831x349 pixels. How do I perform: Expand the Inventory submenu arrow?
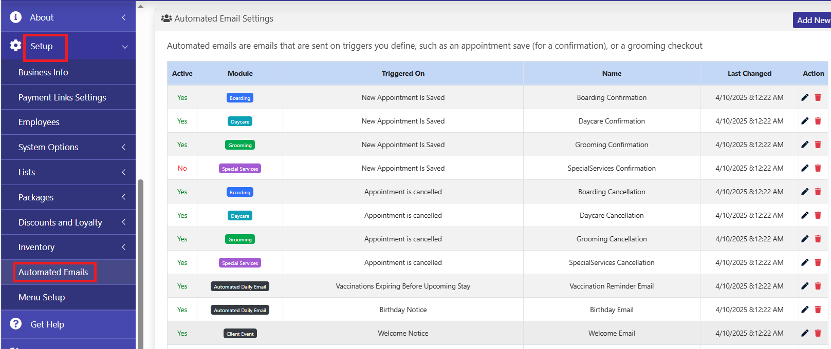[x=124, y=247]
